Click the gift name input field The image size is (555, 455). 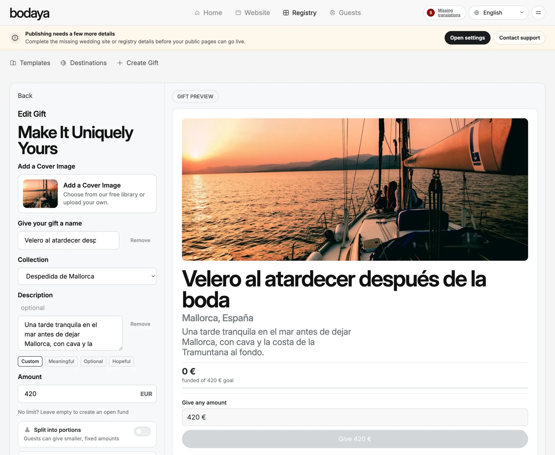[x=69, y=240]
